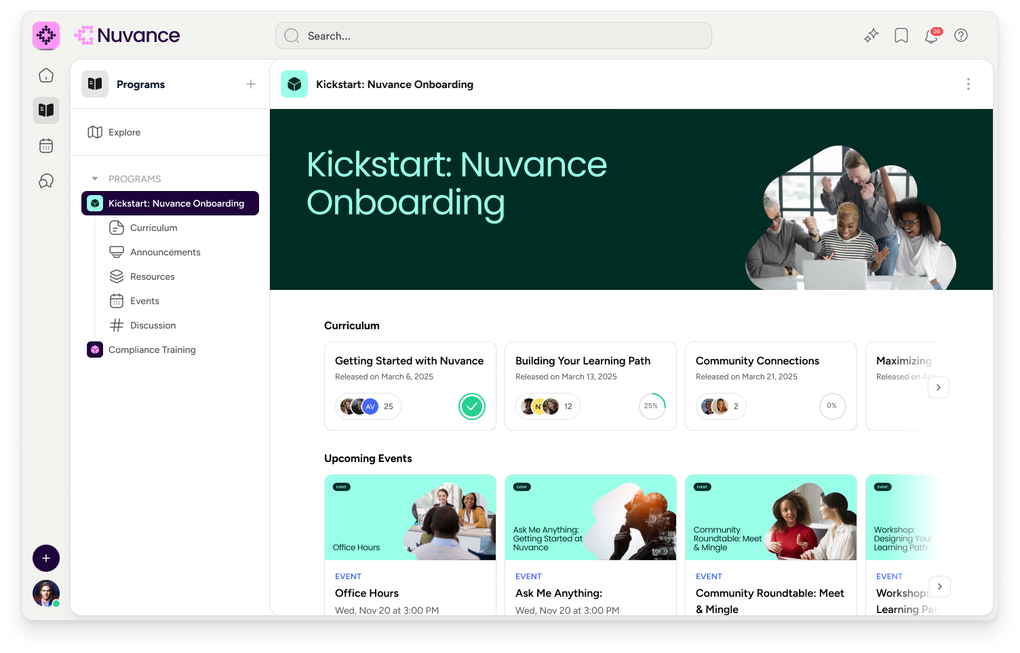Click inside the Search field

(493, 35)
